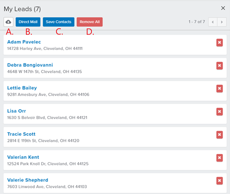
Task: Close the My Leads panel
Action: click(x=223, y=8)
